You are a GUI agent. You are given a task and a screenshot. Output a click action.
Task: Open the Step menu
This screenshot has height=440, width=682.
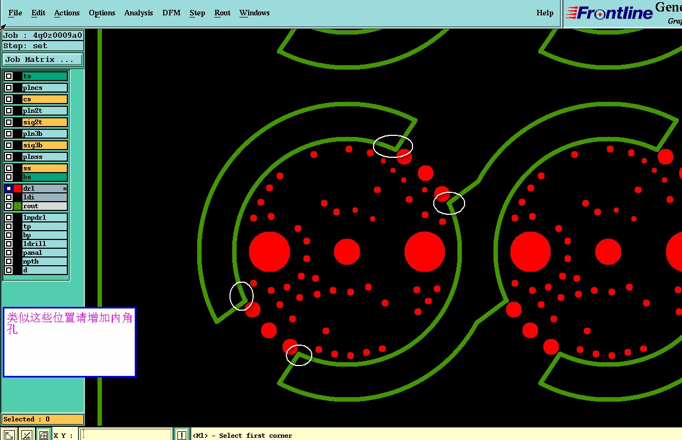(x=197, y=13)
